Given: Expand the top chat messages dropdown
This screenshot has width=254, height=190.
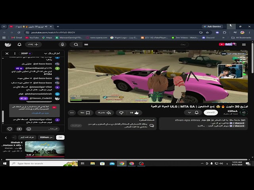Looking at the screenshot, I should click(x=52, y=53).
